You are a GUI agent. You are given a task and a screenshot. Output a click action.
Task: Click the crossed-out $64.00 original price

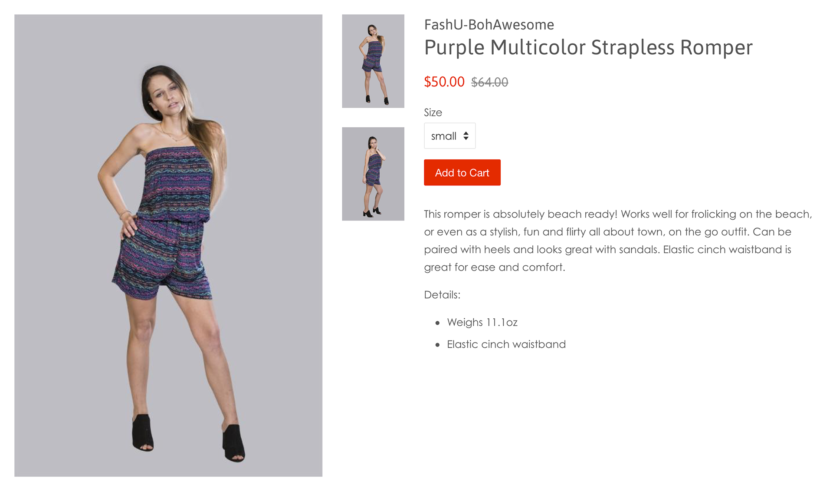pos(489,82)
